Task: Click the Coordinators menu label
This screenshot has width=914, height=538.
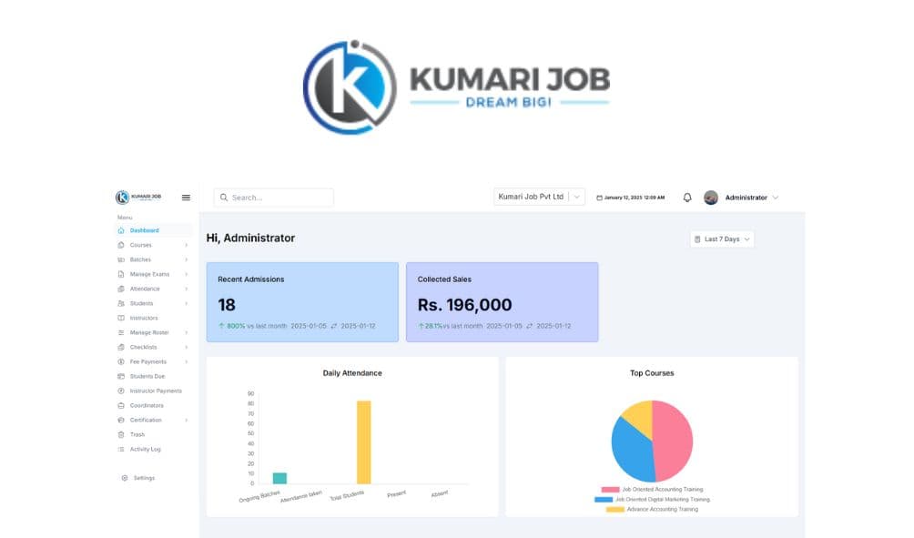Action: [147, 406]
